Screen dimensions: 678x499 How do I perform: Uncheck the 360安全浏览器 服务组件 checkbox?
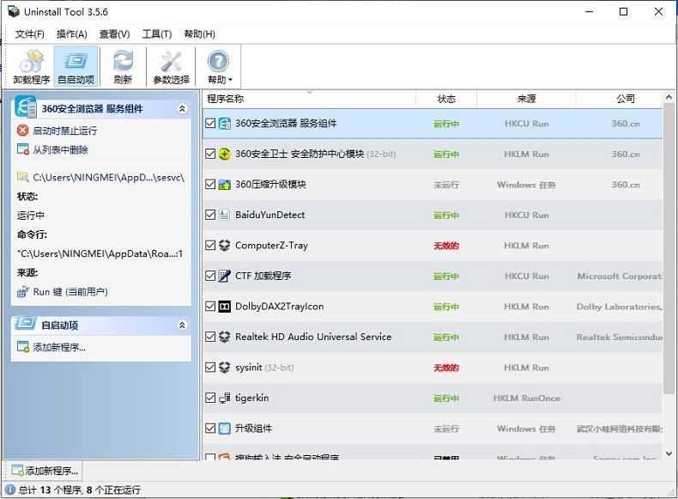(x=210, y=124)
